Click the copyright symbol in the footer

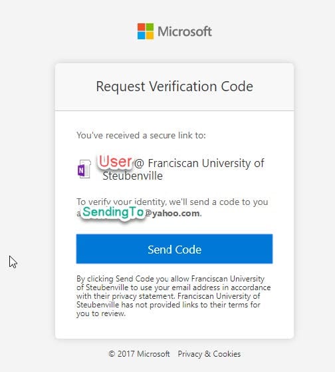[112, 354]
